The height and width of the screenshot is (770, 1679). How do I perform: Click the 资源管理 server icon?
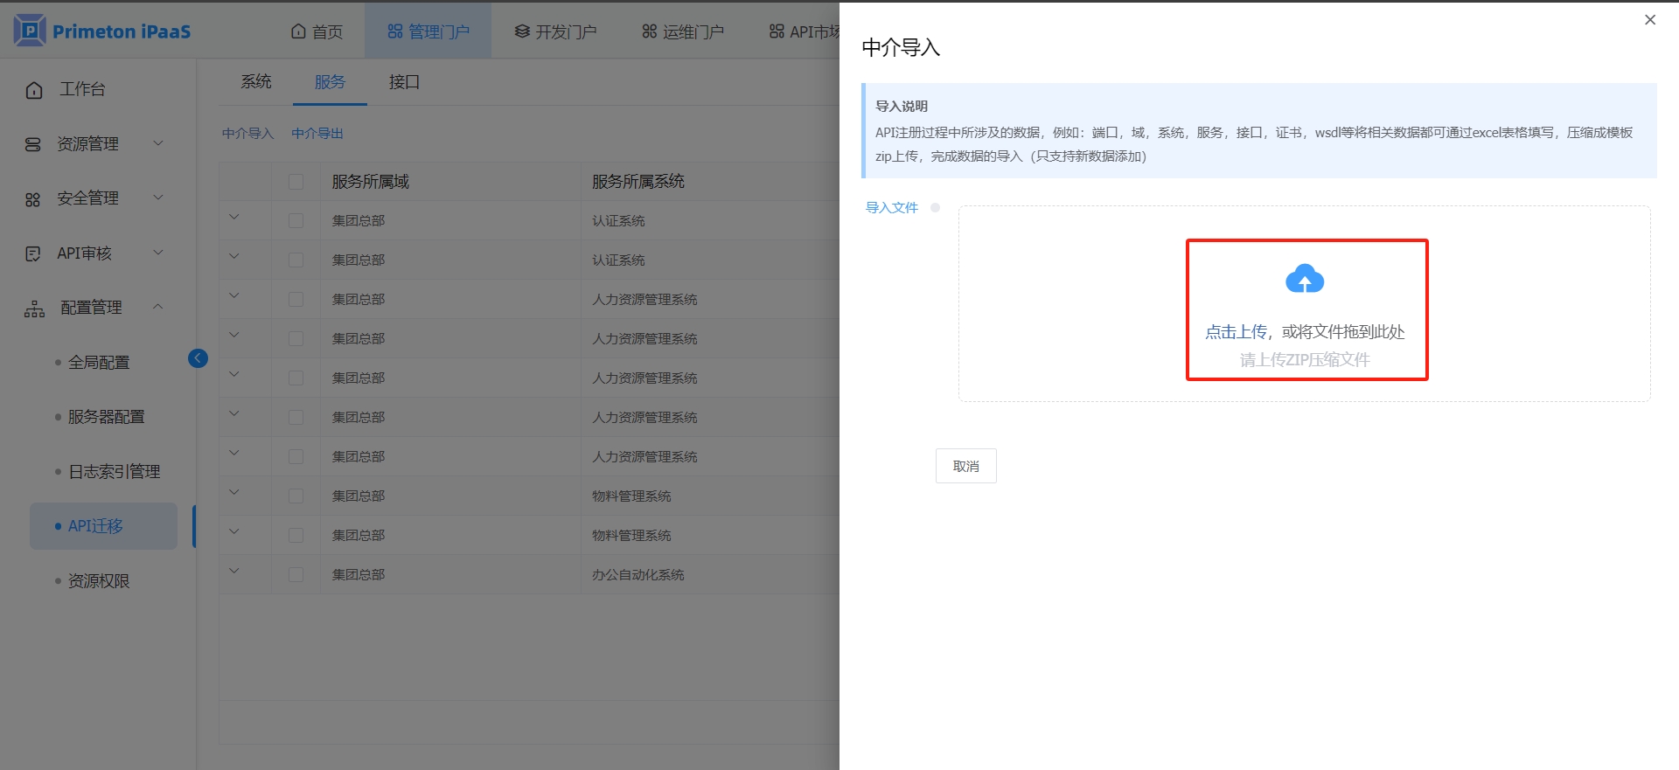pos(33,144)
